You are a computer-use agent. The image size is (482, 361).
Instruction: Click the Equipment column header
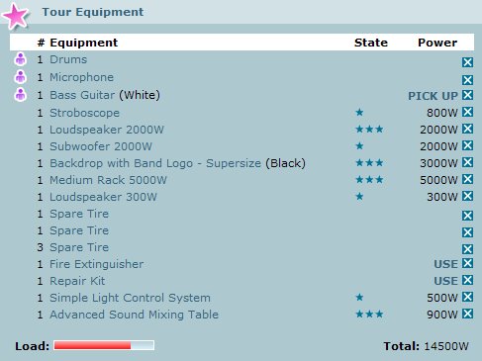[83, 43]
